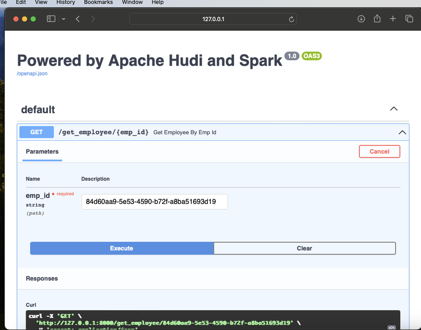Click the 127.0.0.1 address bar

point(213,19)
